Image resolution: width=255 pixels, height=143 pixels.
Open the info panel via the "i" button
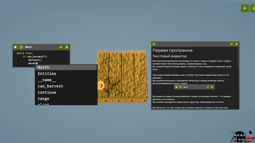coord(252,8)
